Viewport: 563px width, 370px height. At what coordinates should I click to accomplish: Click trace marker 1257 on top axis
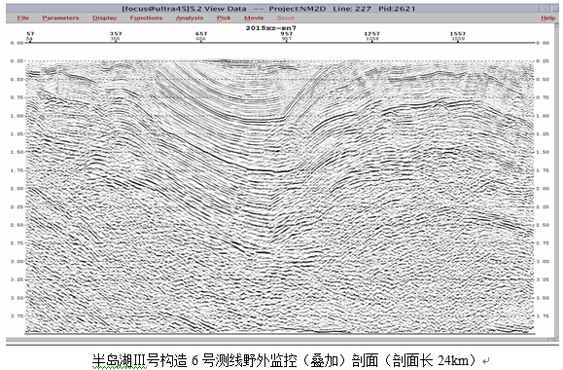coord(371,33)
